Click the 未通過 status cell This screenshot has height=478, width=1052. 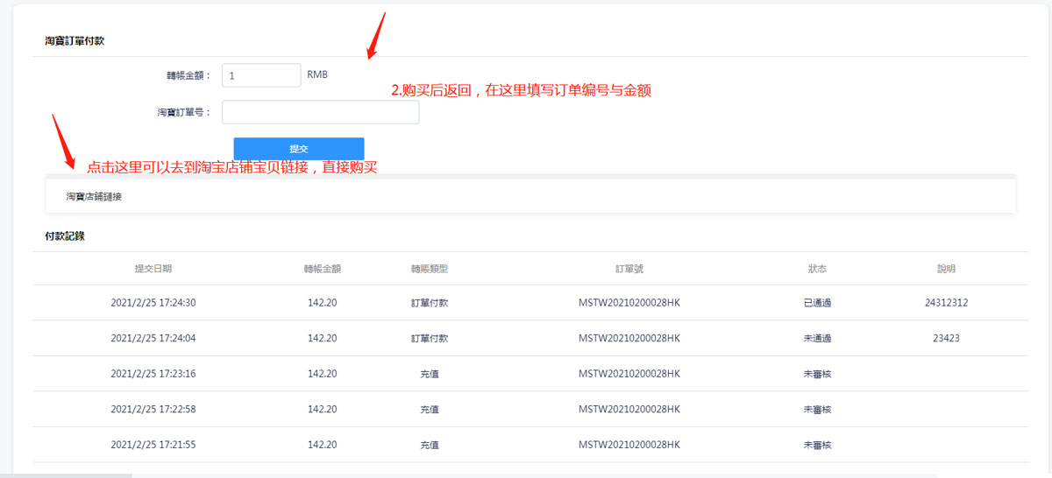point(817,338)
